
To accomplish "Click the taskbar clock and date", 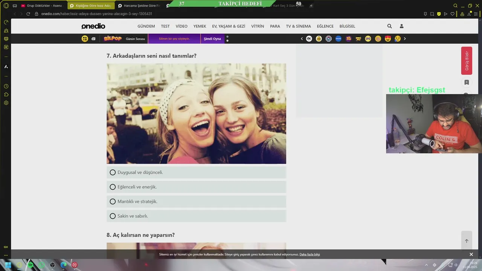I will (x=470, y=265).
